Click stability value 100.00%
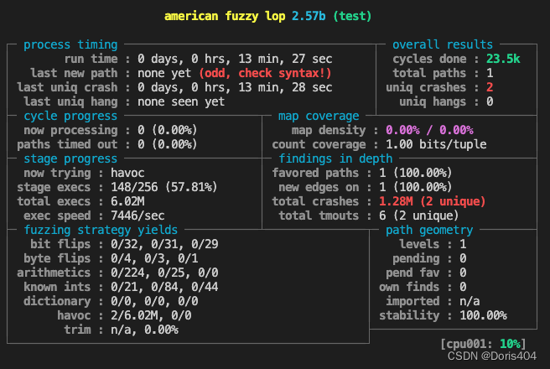 (x=483, y=315)
